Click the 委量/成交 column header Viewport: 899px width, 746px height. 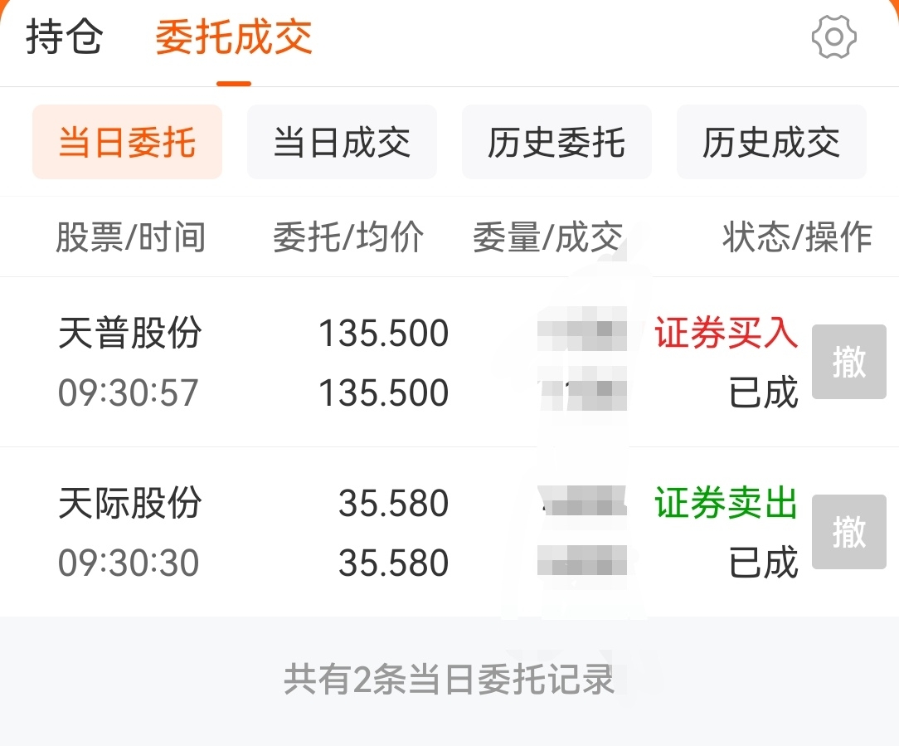[547, 237]
